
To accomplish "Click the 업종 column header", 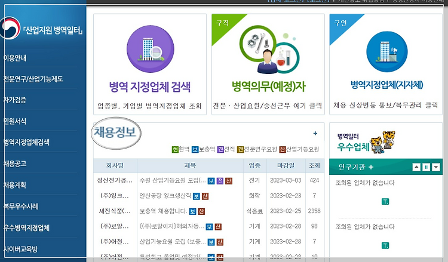I will tap(254, 165).
